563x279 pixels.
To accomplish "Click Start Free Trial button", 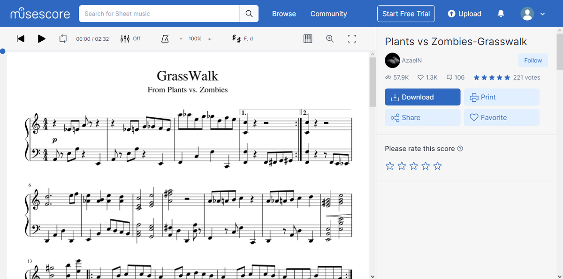I will click(406, 14).
